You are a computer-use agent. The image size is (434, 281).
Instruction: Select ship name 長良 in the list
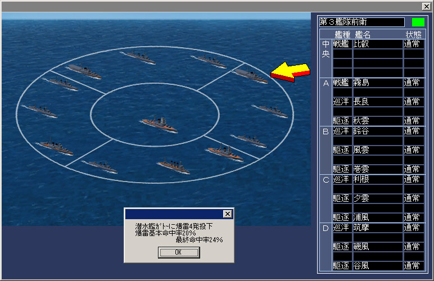[378, 102]
